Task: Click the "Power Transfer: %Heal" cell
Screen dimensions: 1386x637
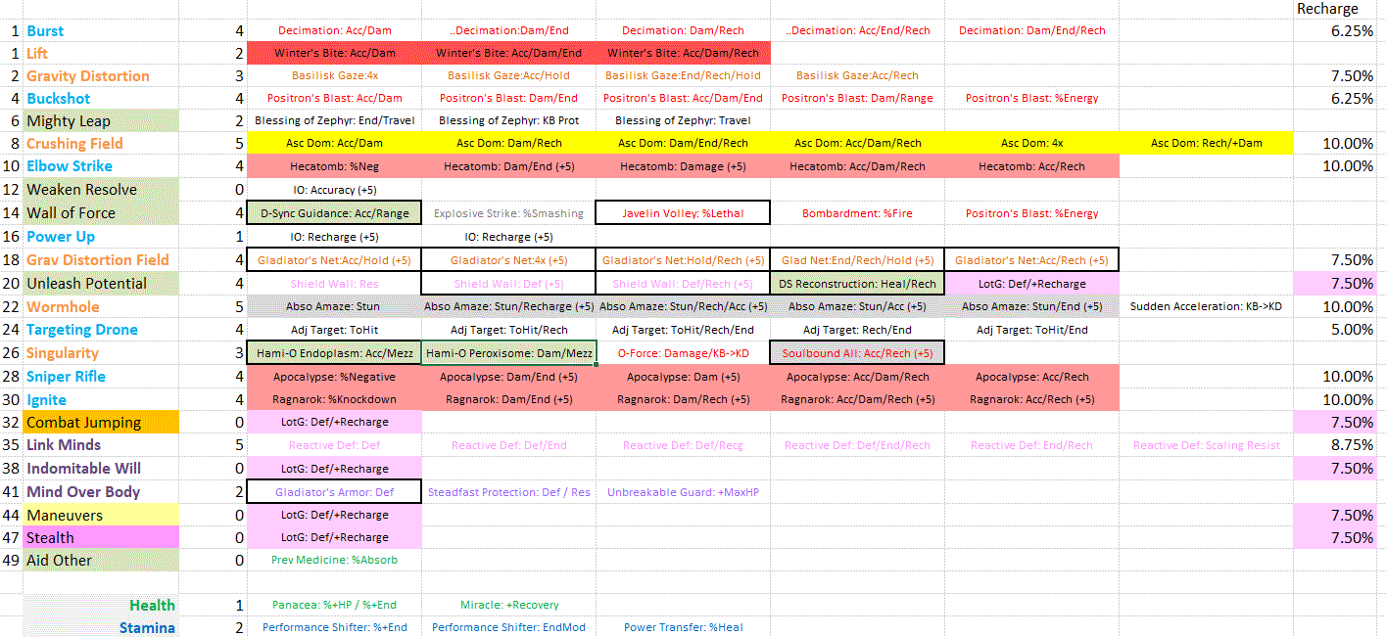Action: tap(683, 627)
